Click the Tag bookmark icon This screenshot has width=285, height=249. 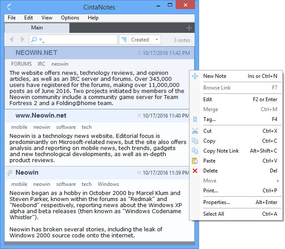click(195, 119)
